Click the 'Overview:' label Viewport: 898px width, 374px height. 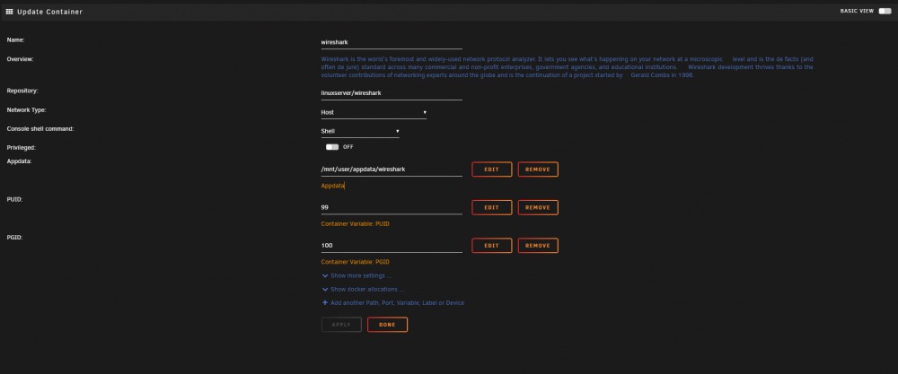click(20, 59)
